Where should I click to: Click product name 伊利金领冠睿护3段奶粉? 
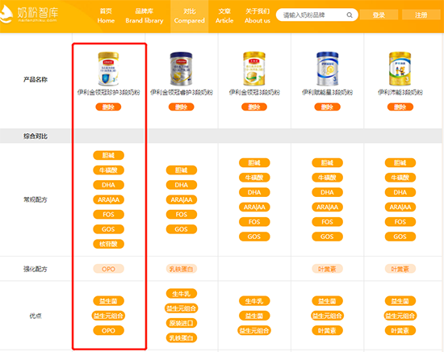pos(181,92)
